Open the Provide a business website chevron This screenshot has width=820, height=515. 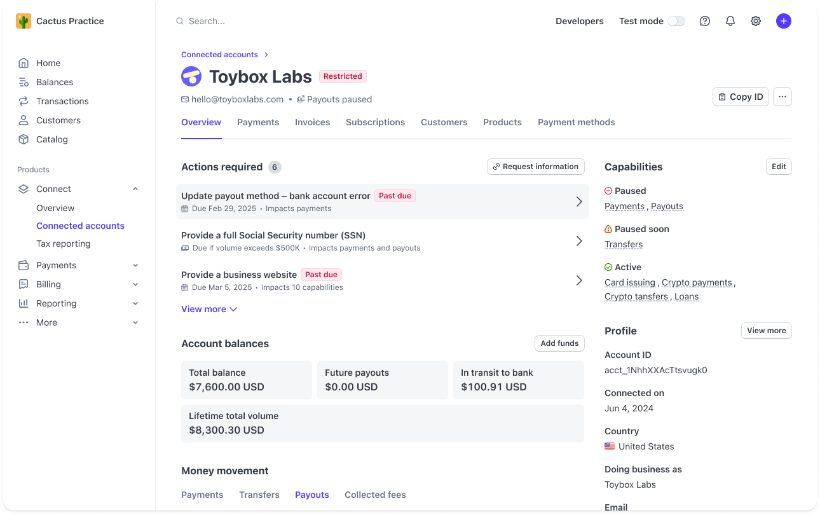(579, 280)
